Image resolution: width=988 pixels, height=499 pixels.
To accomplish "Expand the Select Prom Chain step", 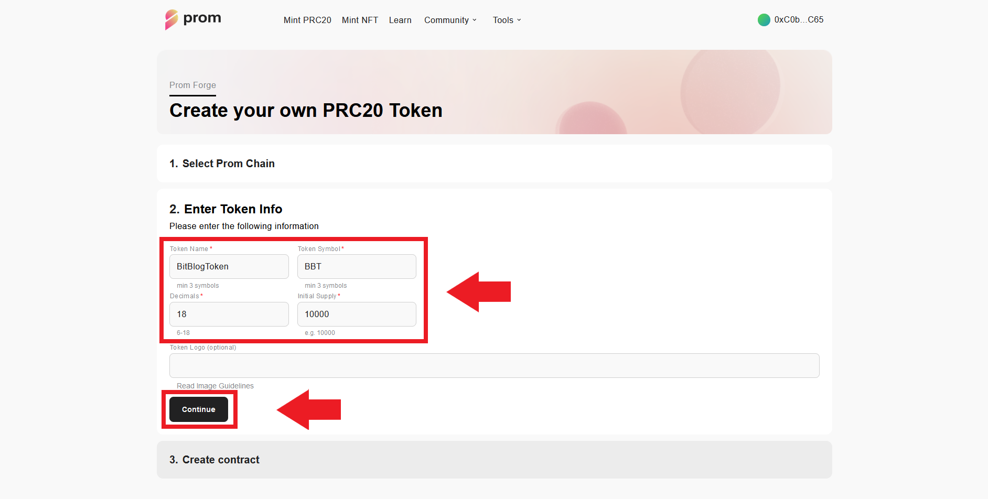I will pyautogui.click(x=222, y=164).
